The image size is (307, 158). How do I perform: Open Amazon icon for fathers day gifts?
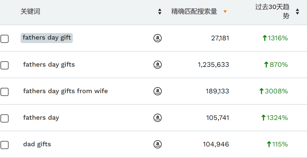157,65
